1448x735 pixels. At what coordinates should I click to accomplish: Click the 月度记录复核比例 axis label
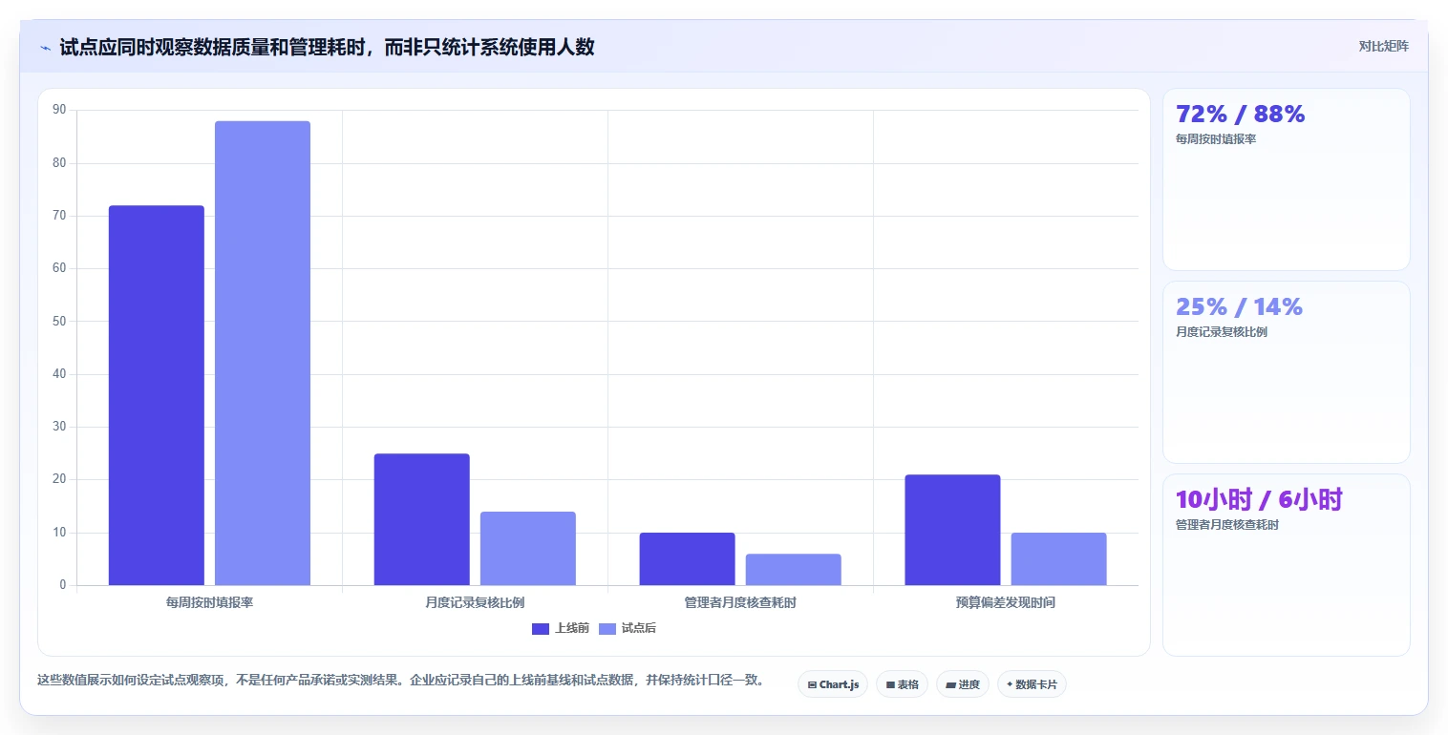(x=475, y=602)
